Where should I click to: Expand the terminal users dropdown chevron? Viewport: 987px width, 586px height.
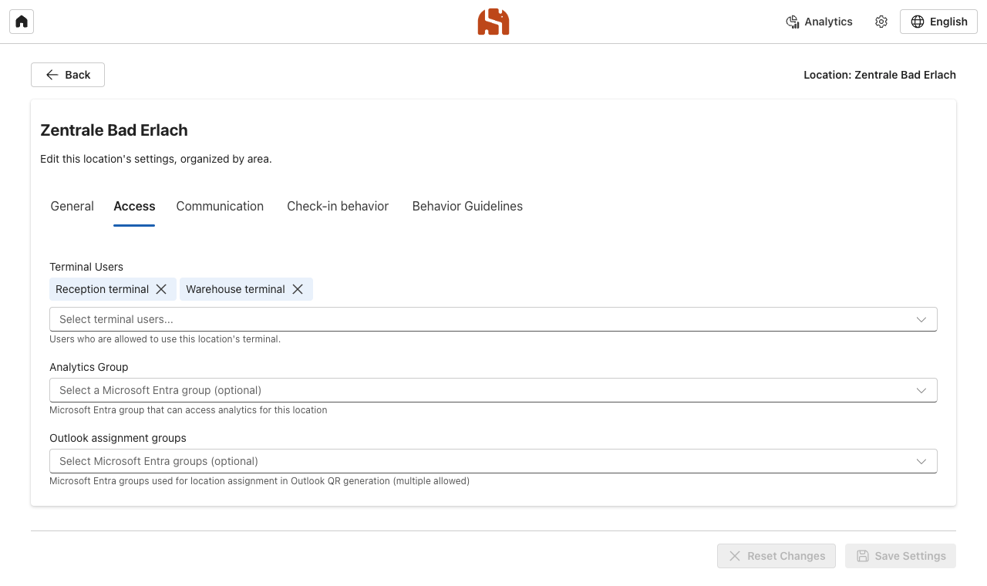click(921, 319)
